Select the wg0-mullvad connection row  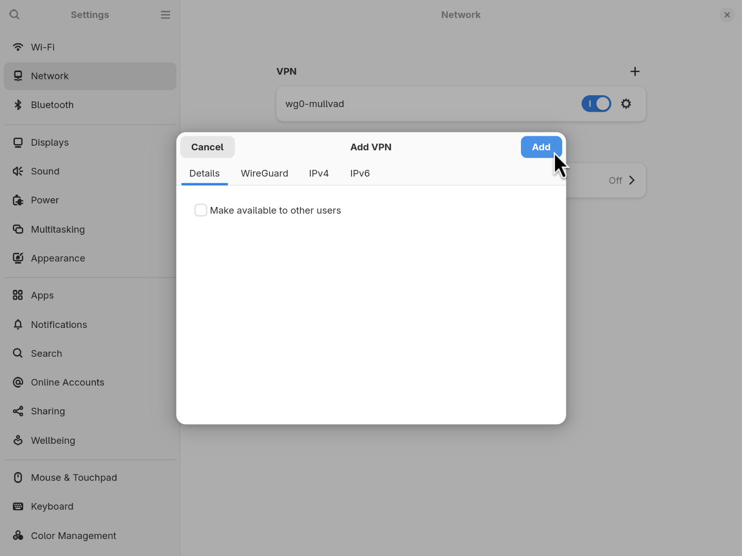[412, 103]
